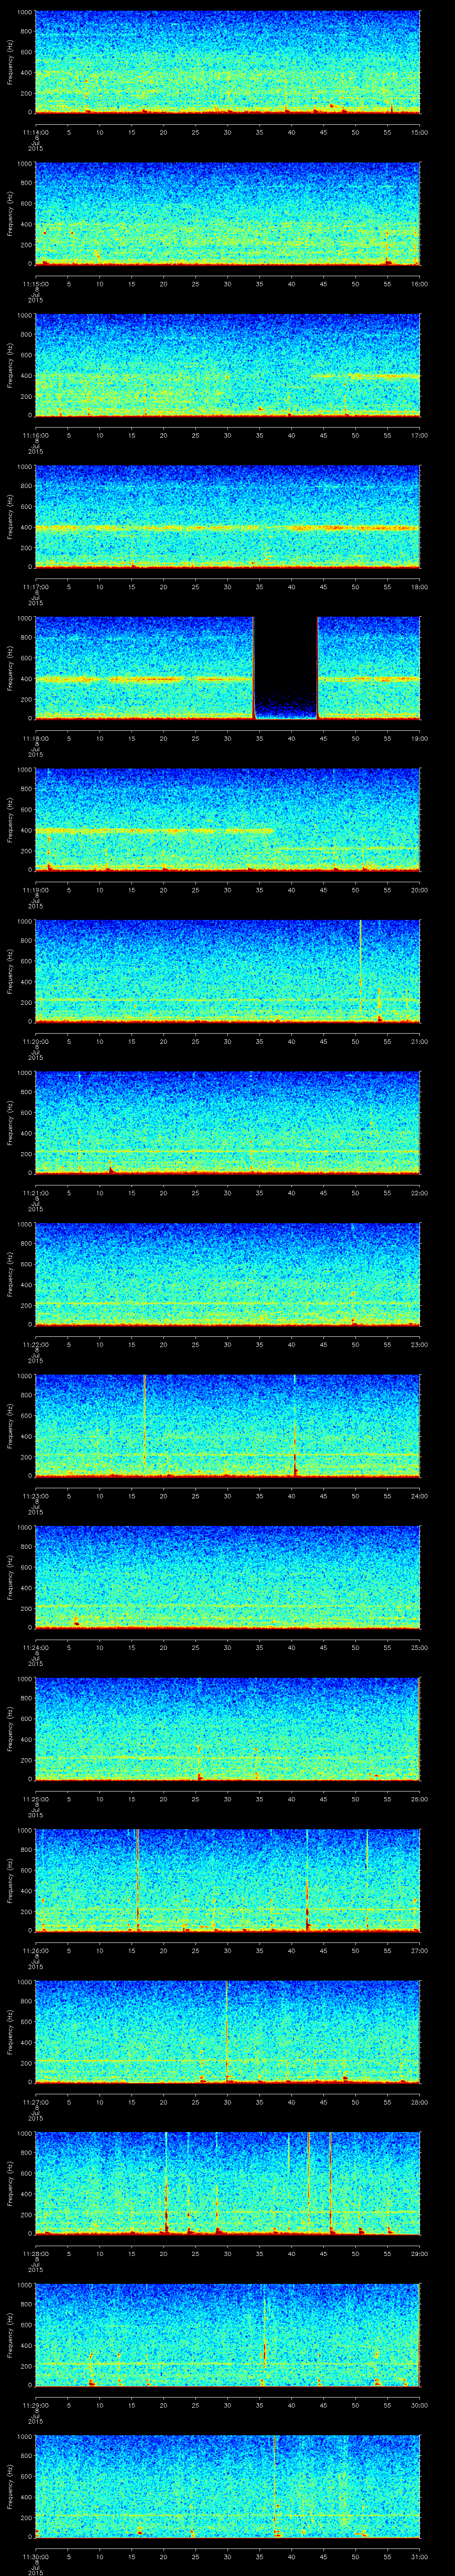Select the 21:00 end time label
Screen dimensions: 455x2576
[420, 1041]
